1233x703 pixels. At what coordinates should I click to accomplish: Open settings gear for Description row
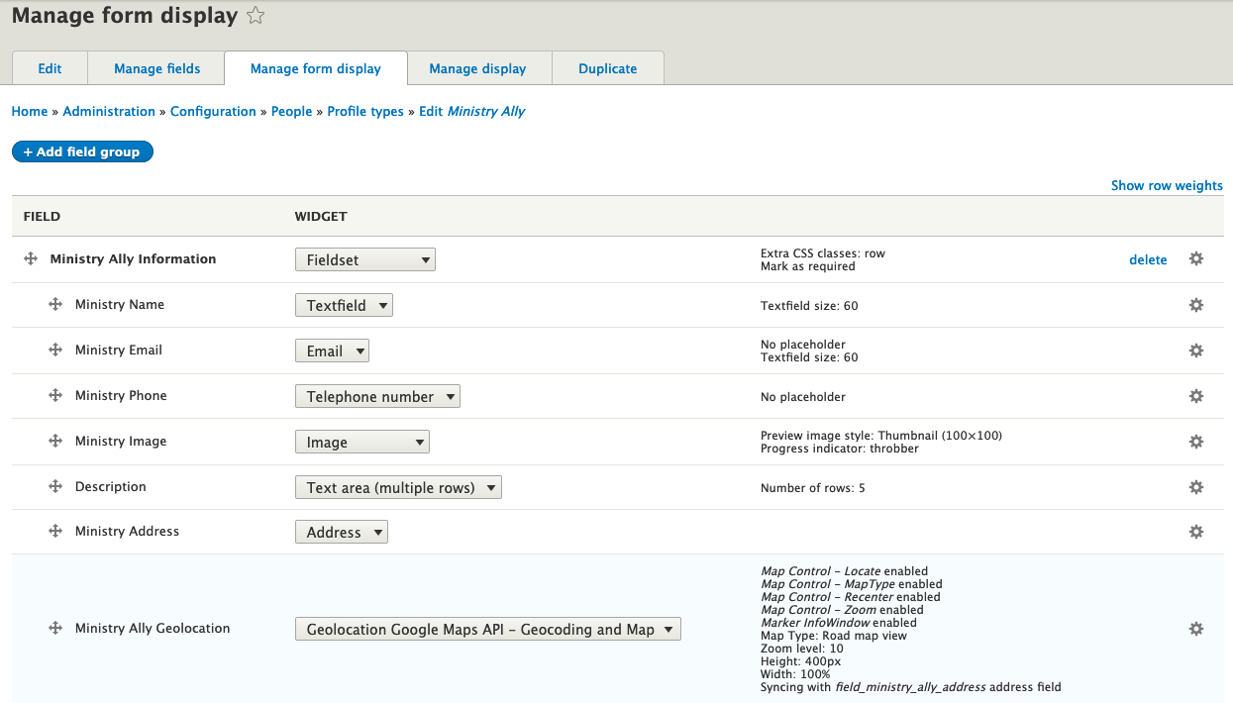point(1196,487)
